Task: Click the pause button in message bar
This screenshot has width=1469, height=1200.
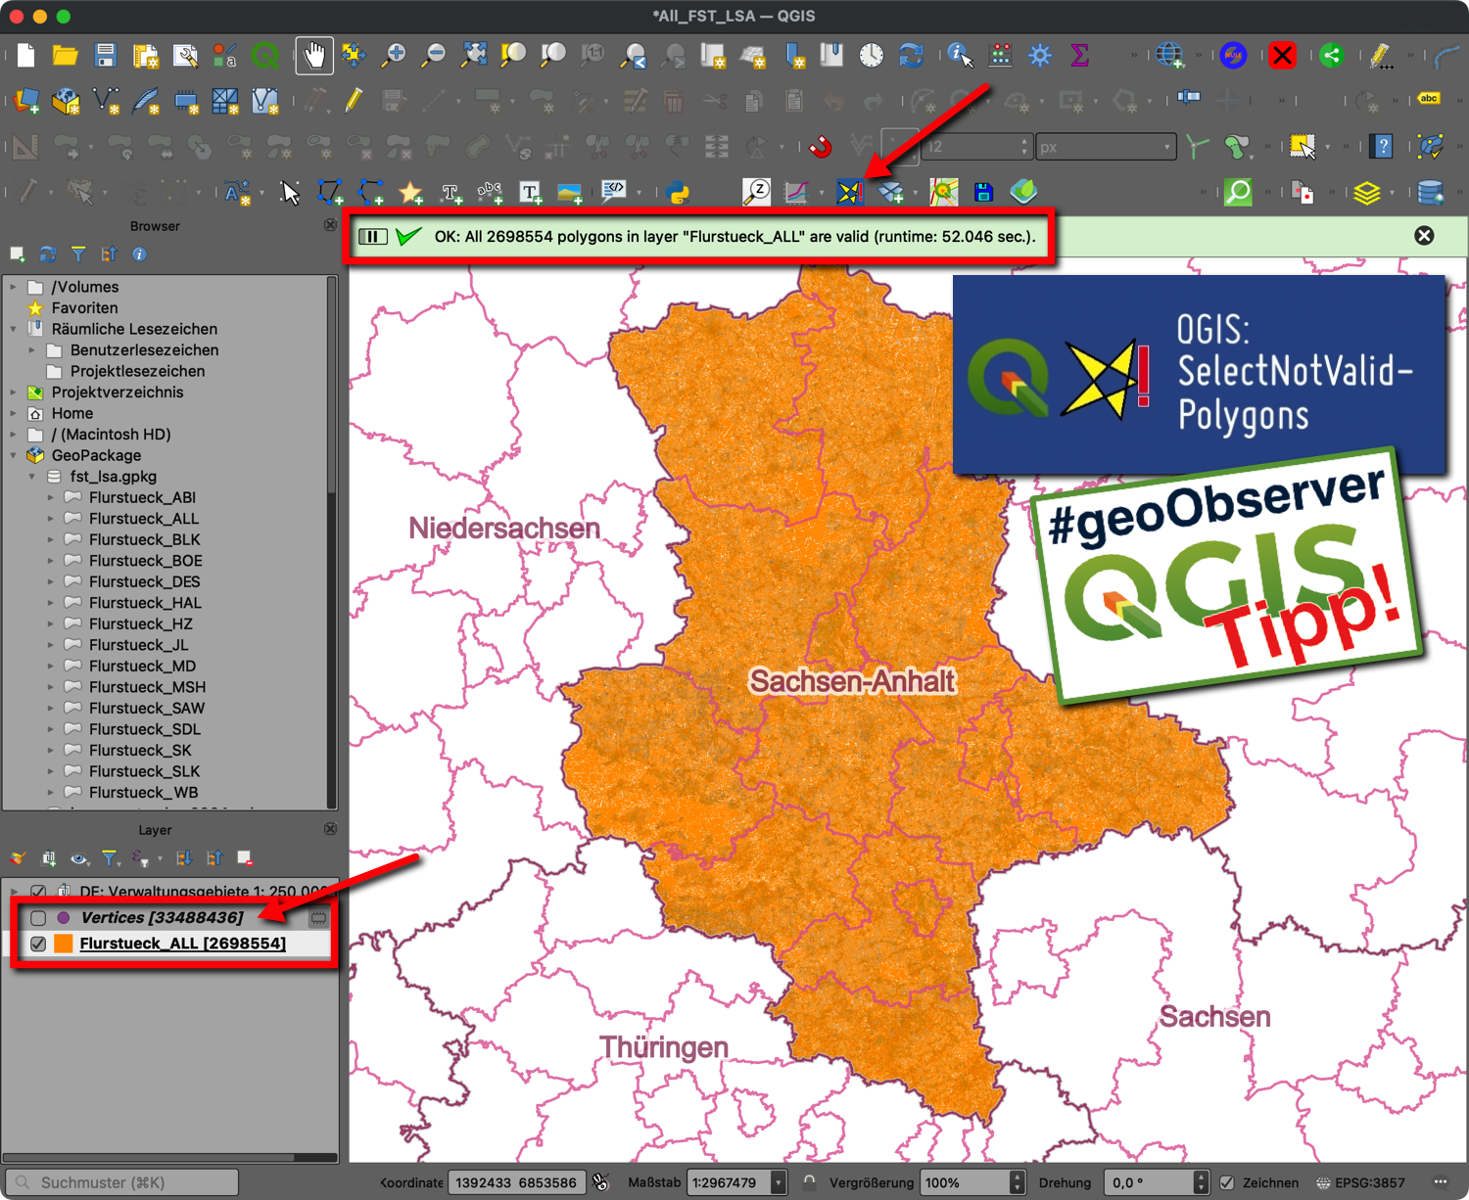Action: tap(373, 237)
